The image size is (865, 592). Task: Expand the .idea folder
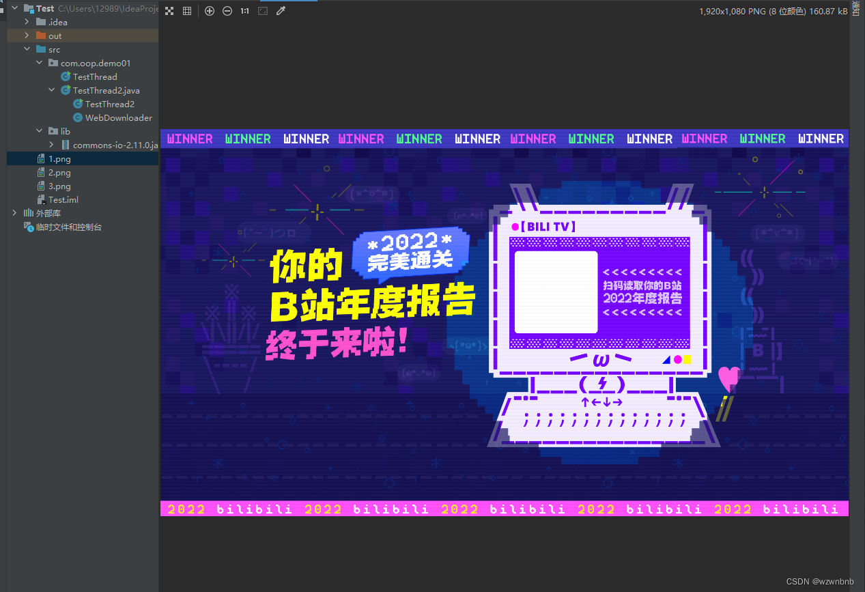(x=27, y=22)
